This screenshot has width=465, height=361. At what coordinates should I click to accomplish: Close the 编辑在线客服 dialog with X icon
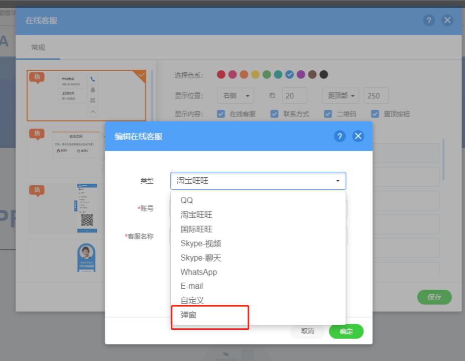point(358,137)
